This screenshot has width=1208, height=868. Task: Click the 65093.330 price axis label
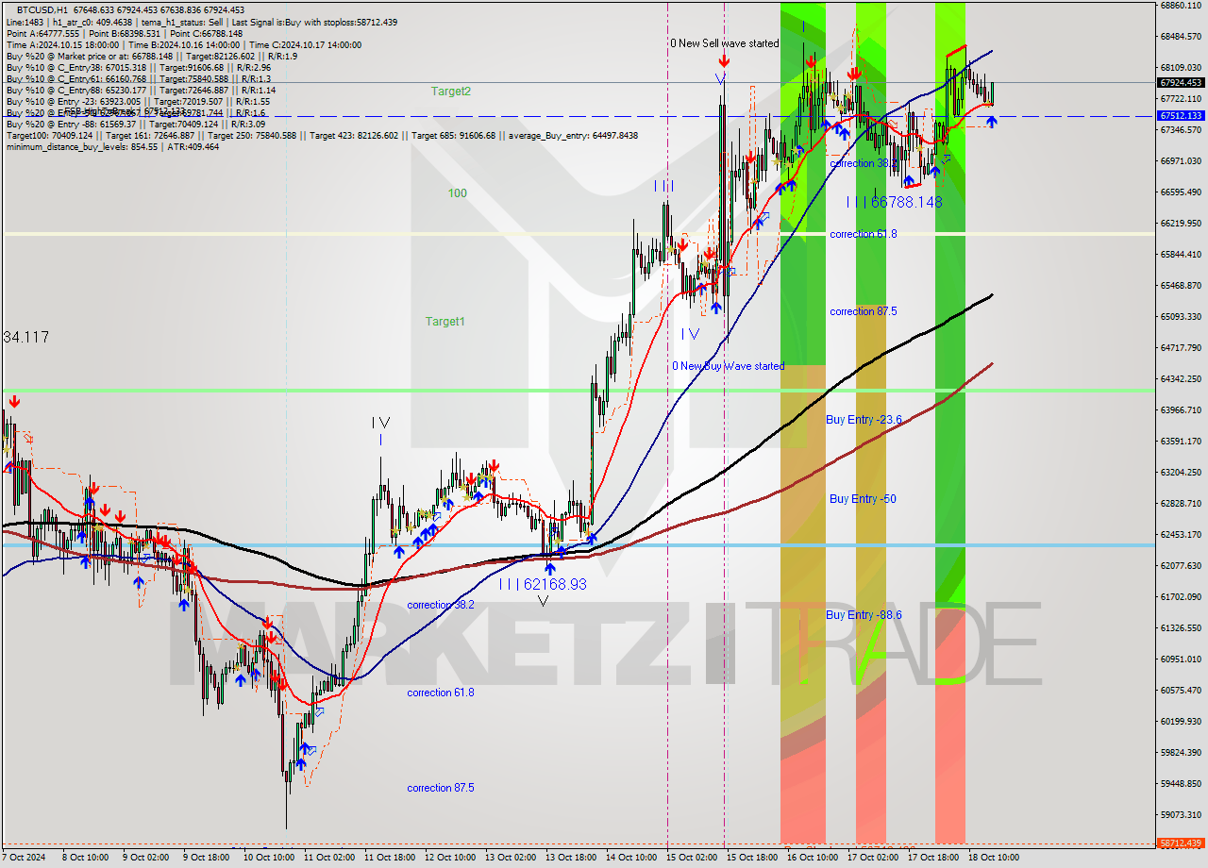tap(1182, 317)
